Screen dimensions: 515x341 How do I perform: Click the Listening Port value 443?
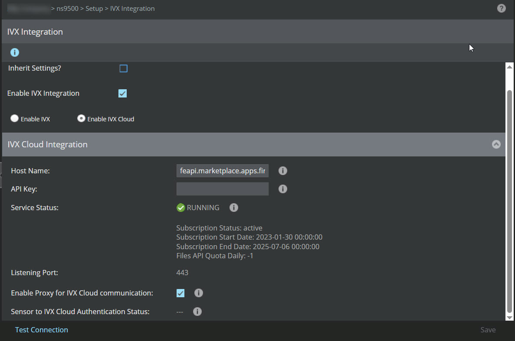(x=182, y=273)
